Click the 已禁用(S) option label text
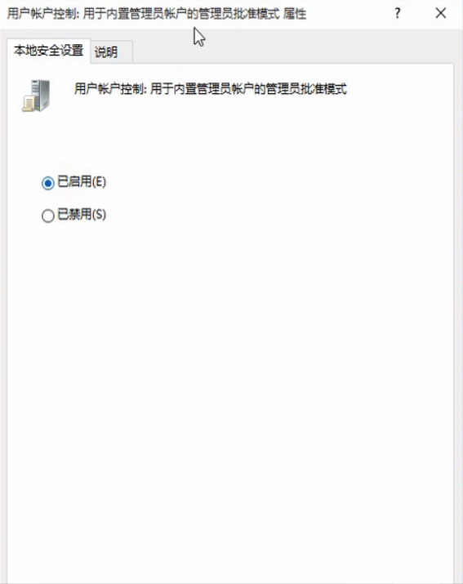This screenshot has height=584, width=463. tap(82, 215)
